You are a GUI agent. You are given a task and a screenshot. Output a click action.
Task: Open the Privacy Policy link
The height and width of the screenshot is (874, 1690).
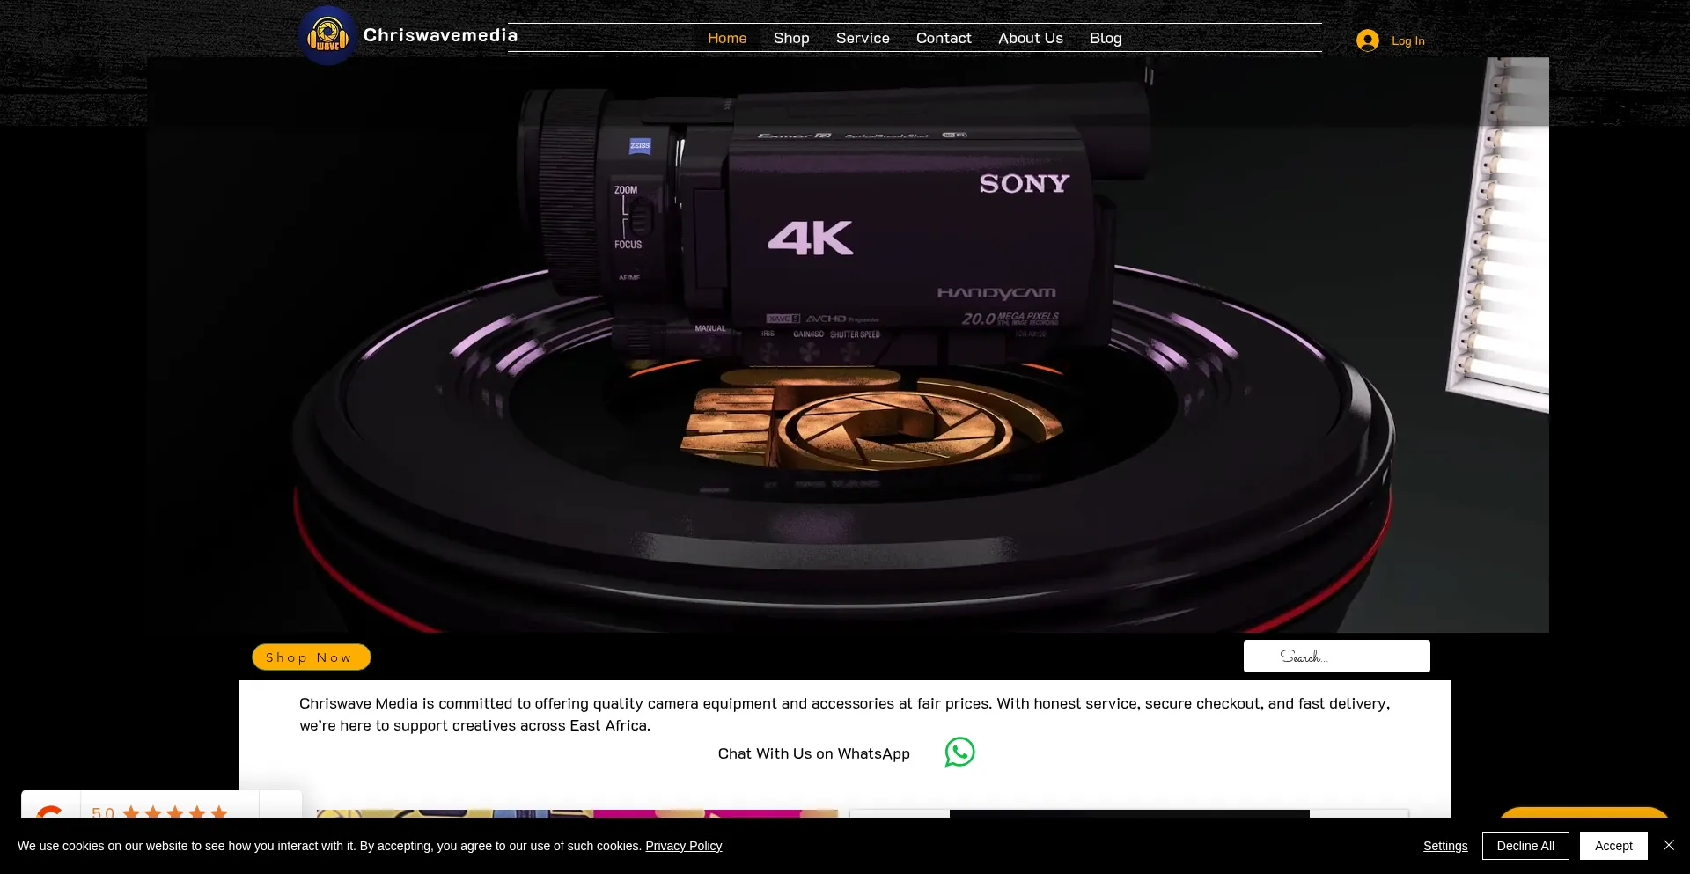click(683, 846)
